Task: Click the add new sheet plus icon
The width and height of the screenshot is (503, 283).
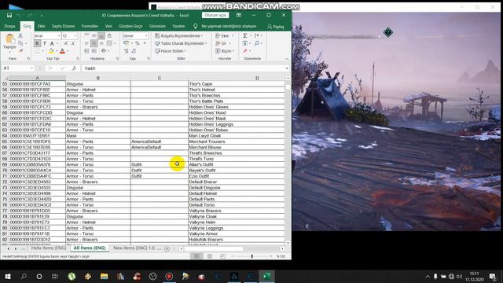Action: (167, 248)
